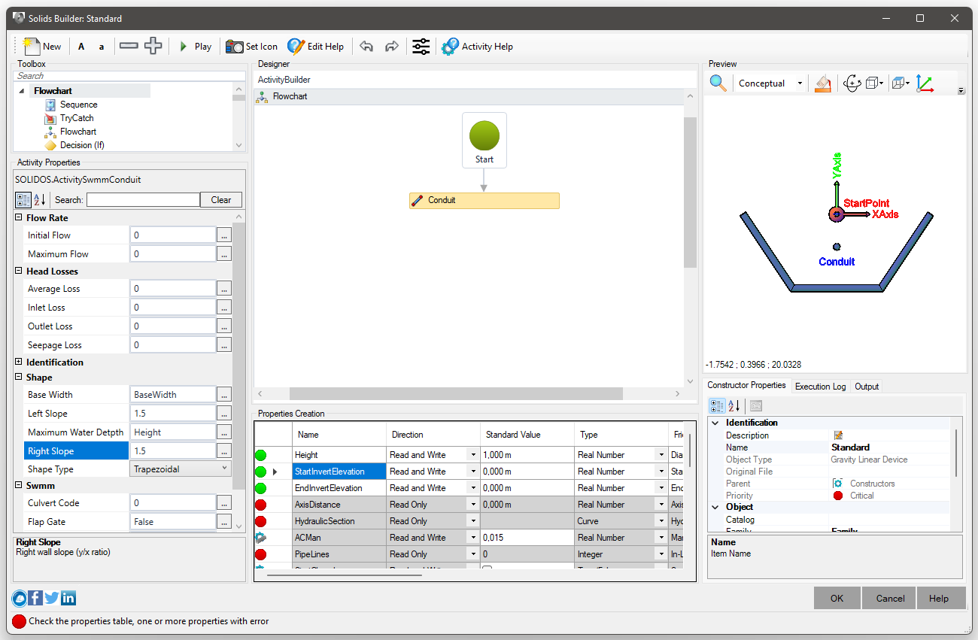Undo the last action
Image resolution: width=978 pixels, height=640 pixels.
366,47
